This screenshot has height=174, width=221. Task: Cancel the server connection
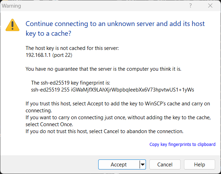point(165,165)
